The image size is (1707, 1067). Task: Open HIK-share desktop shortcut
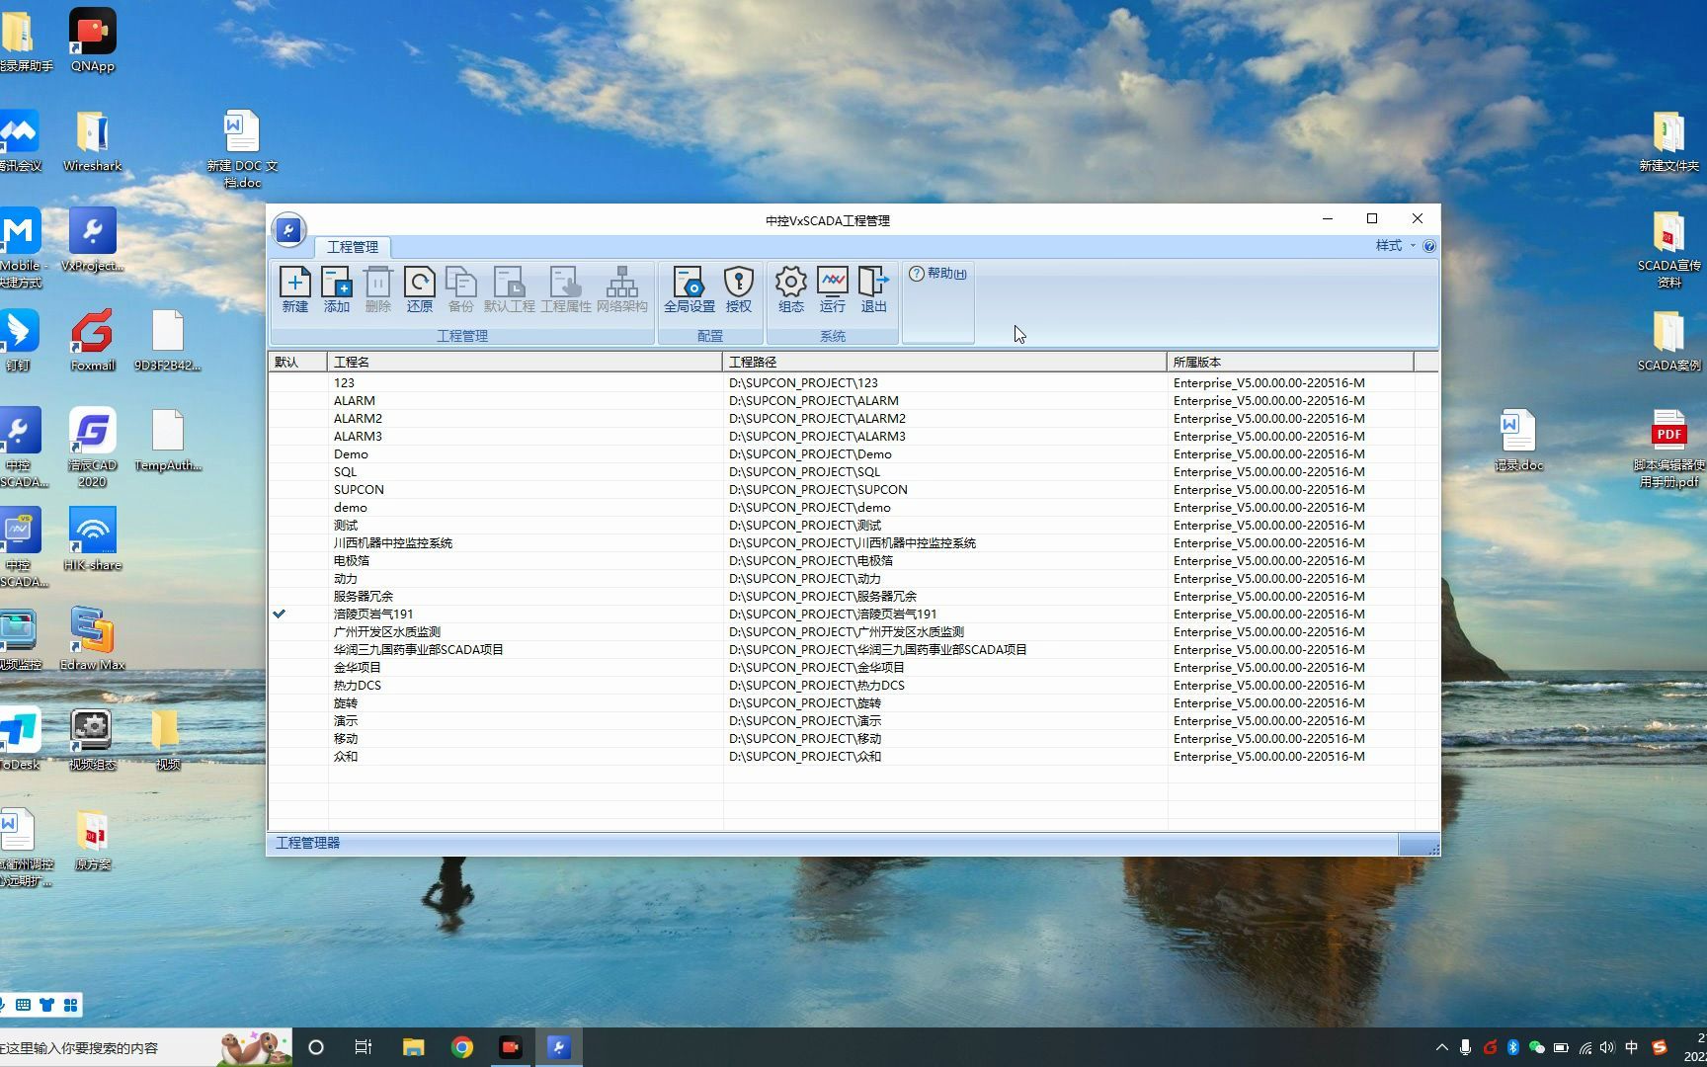point(92,539)
